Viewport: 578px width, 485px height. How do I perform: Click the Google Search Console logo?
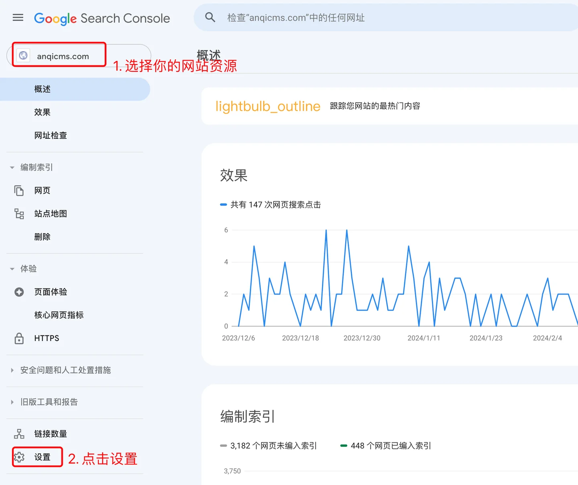[102, 18]
